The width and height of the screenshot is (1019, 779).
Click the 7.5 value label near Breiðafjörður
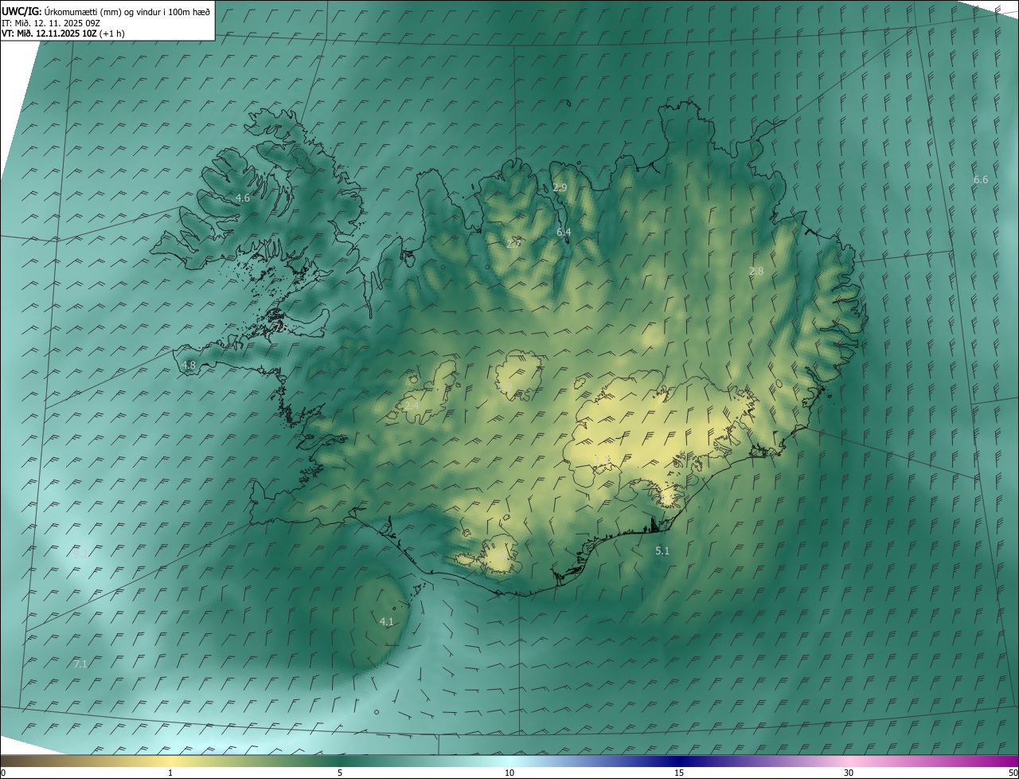pyautogui.click(x=280, y=327)
